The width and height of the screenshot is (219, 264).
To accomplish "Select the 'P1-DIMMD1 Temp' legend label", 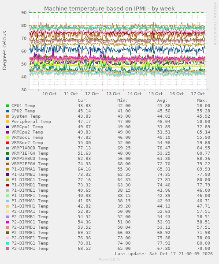I will click(30, 185).
